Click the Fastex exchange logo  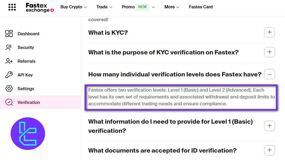coord(39,7)
